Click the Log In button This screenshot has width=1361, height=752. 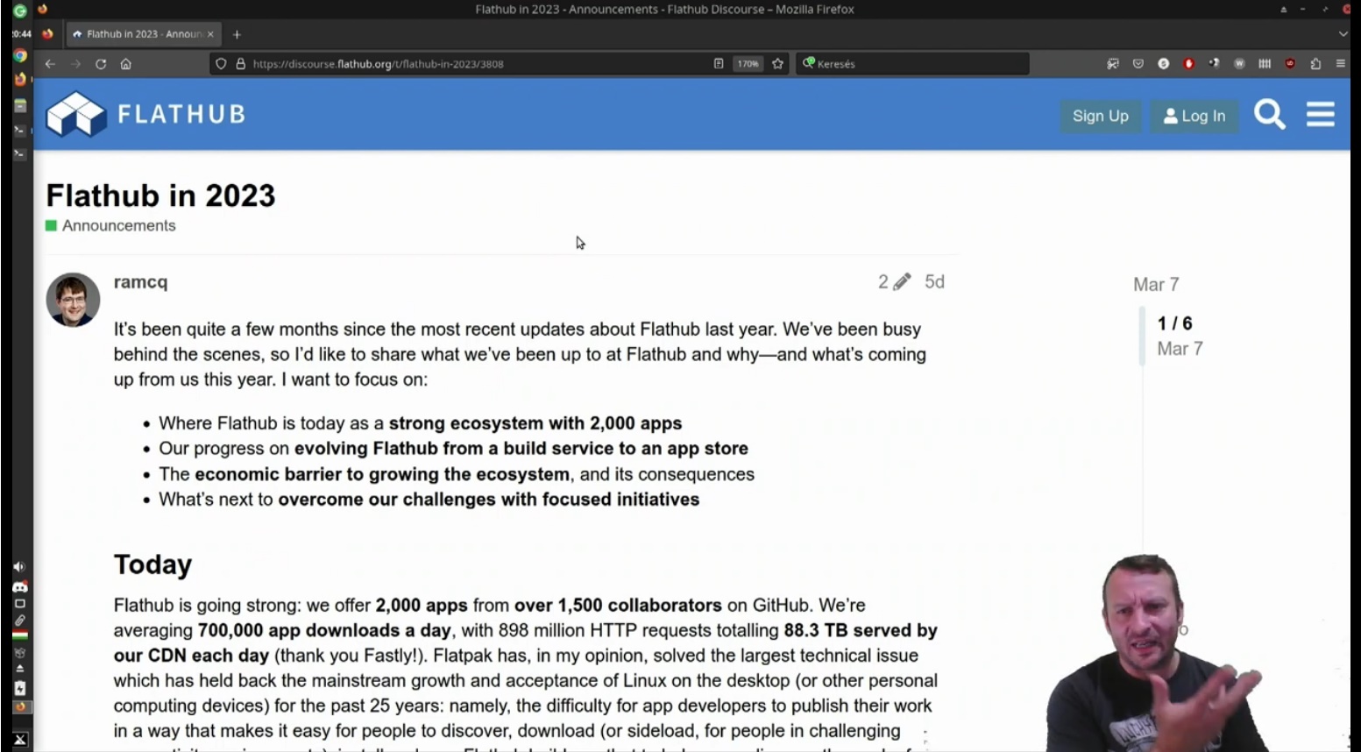click(x=1194, y=116)
